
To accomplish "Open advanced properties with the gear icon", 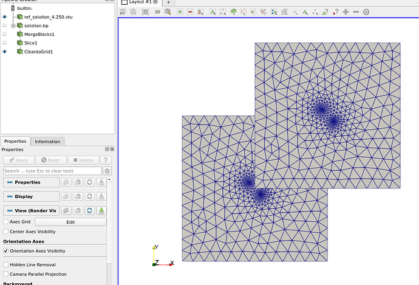I will click(107, 171).
